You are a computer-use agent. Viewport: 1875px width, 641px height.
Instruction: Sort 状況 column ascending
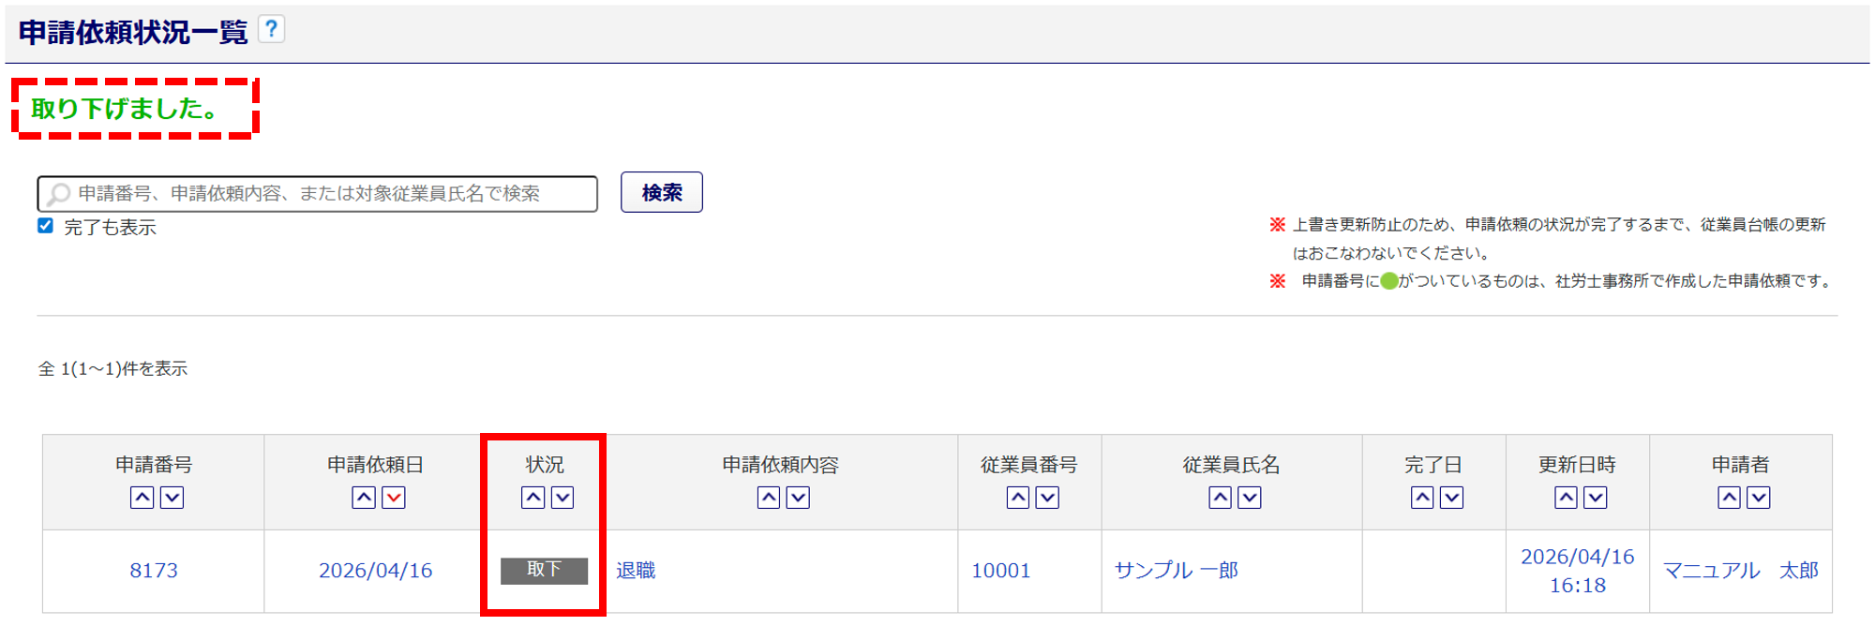(532, 498)
